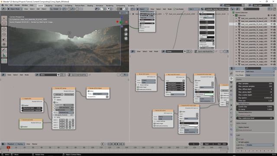Switch to the Shading workspace tab
277x156 pixels.
90,6
